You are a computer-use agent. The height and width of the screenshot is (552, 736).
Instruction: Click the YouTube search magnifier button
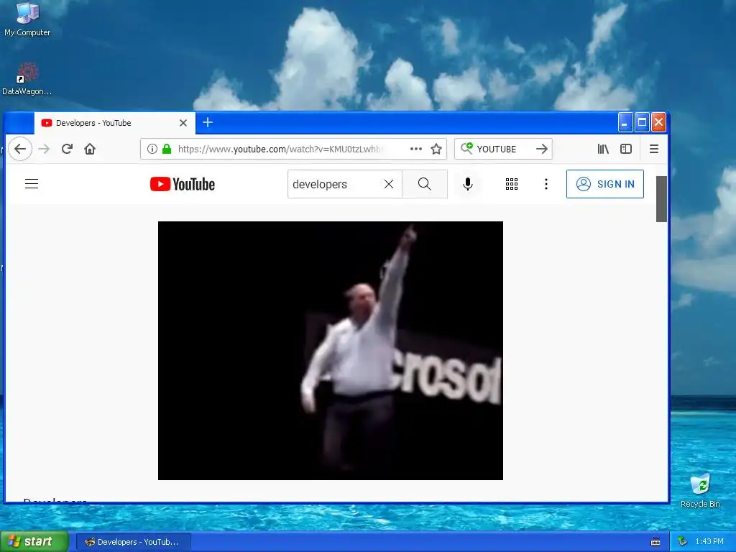point(424,184)
